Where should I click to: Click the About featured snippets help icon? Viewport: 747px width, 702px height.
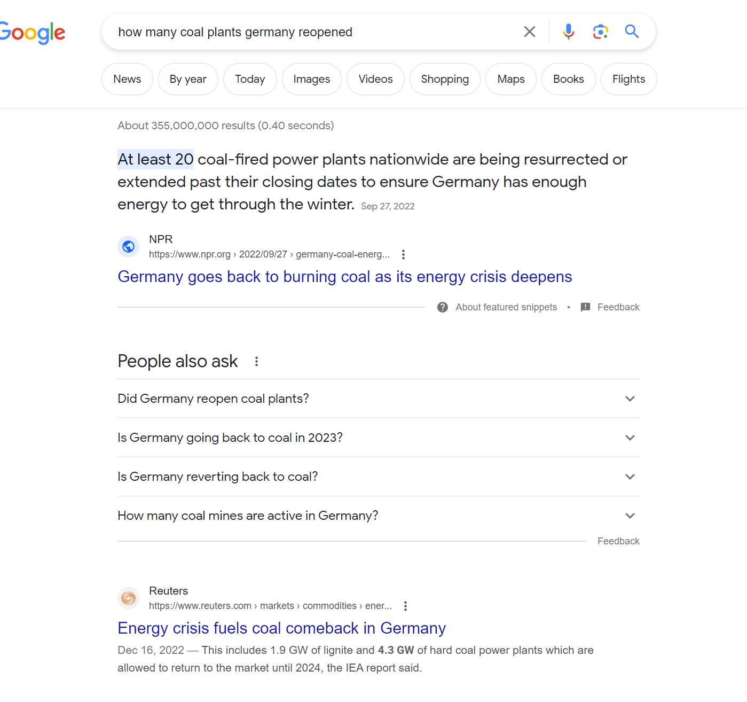coord(443,307)
